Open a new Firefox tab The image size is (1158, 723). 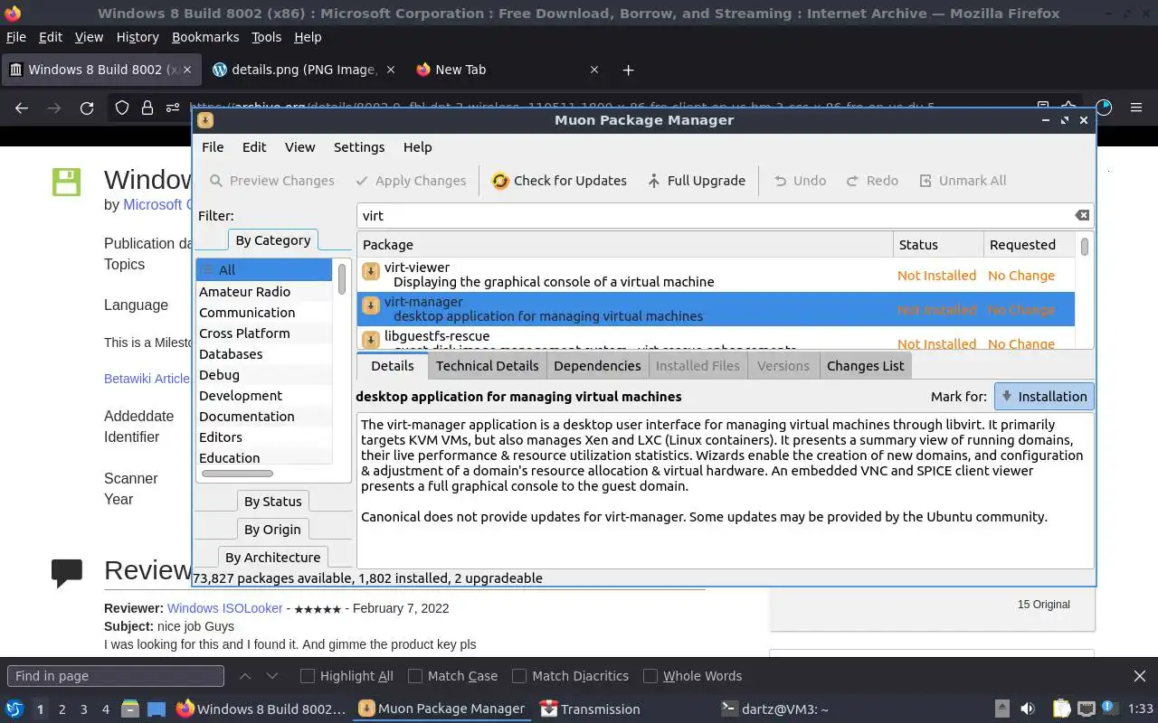[628, 70]
